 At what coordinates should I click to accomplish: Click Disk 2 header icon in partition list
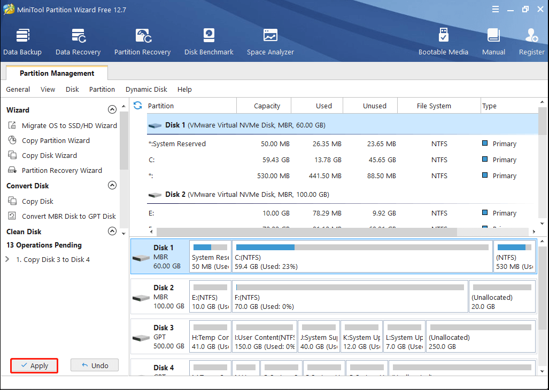coord(154,195)
